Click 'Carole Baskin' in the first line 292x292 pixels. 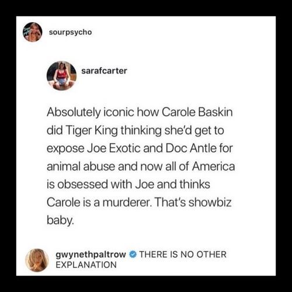click(197, 113)
